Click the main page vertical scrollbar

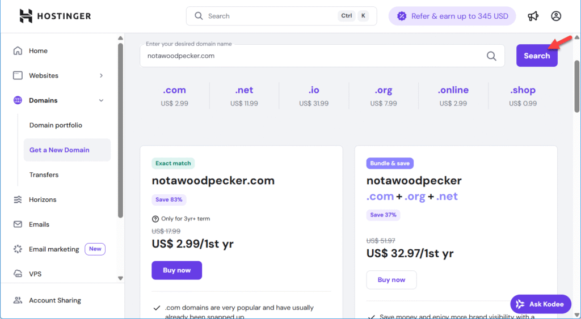[x=577, y=86]
